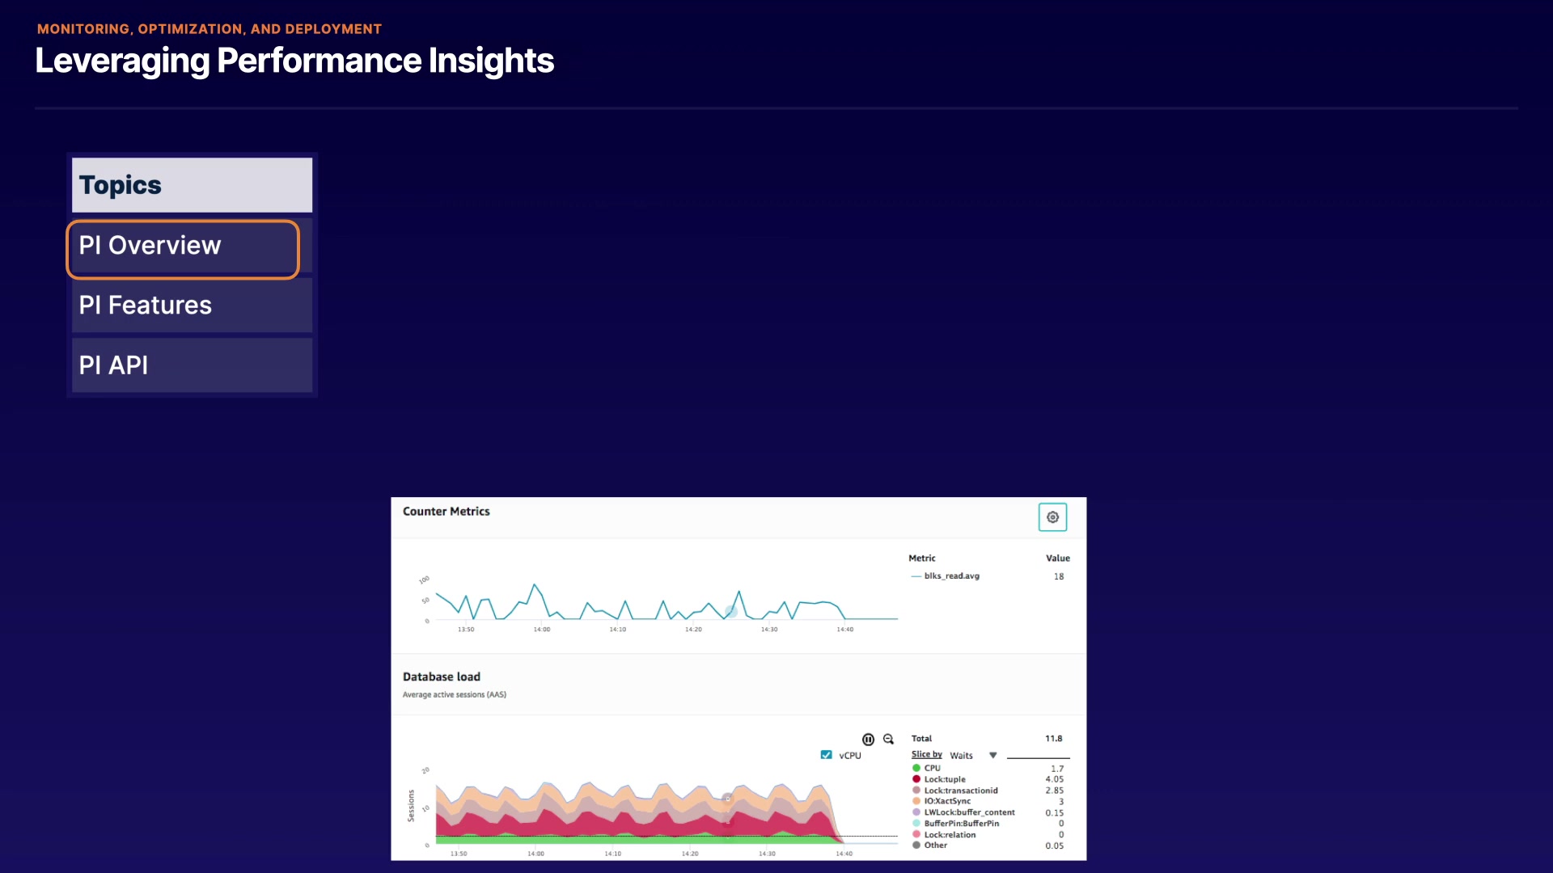Click the Slice by label link

[x=926, y=754]
